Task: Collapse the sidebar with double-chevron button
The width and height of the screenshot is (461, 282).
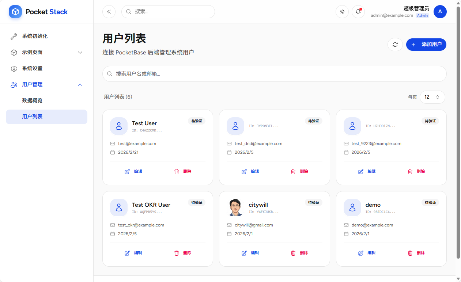Action: coord(109,12)
